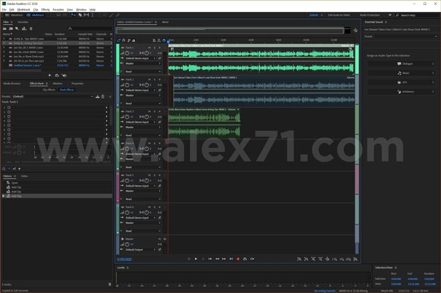Image resolution: width=441 pixels, height=293 pixels.
Task: Click the Files panel play preview button
Action: click(x=50, y=75)
